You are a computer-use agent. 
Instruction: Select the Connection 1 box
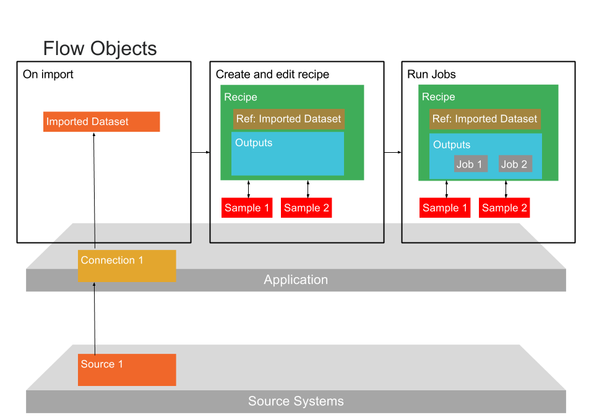(127, 265)
